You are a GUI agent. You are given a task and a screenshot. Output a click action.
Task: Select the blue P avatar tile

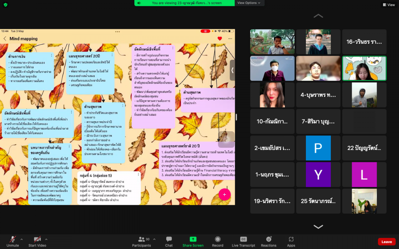tap(318, 148)
